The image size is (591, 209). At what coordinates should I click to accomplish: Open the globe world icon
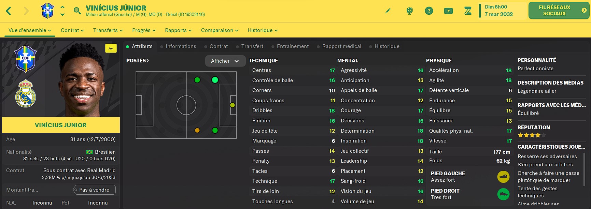[409, 11]
